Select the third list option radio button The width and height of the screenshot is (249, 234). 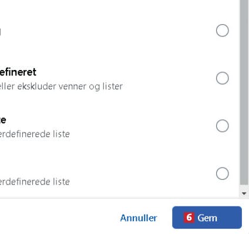(223, 126)
